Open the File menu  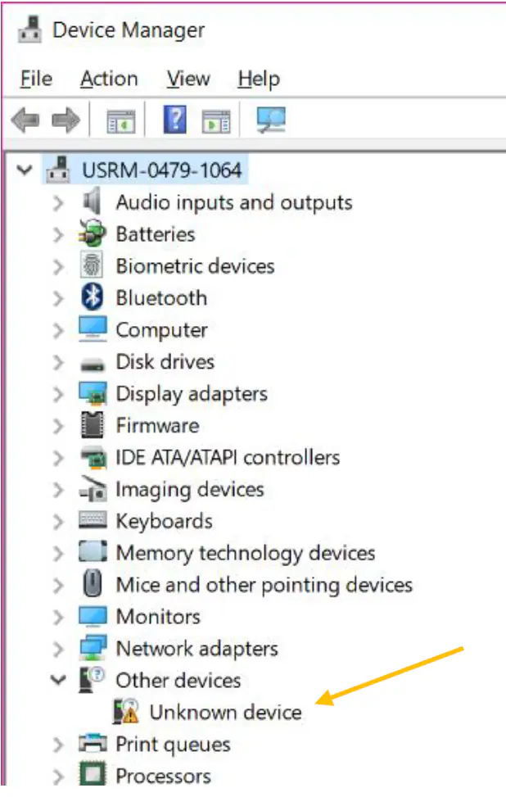[x=36, y=79]
